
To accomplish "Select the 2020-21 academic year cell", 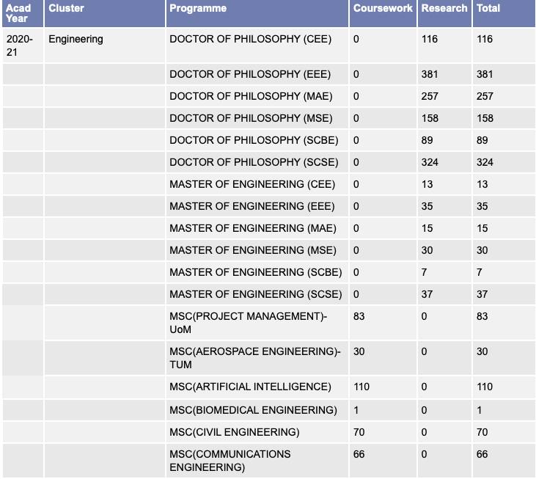I will pos(19,45).
